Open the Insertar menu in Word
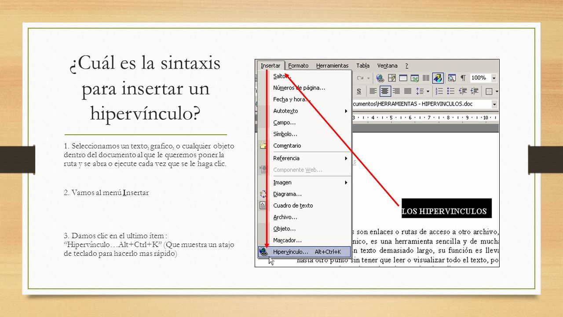Viewport: 563px width, 317px height. click(271, 66)
